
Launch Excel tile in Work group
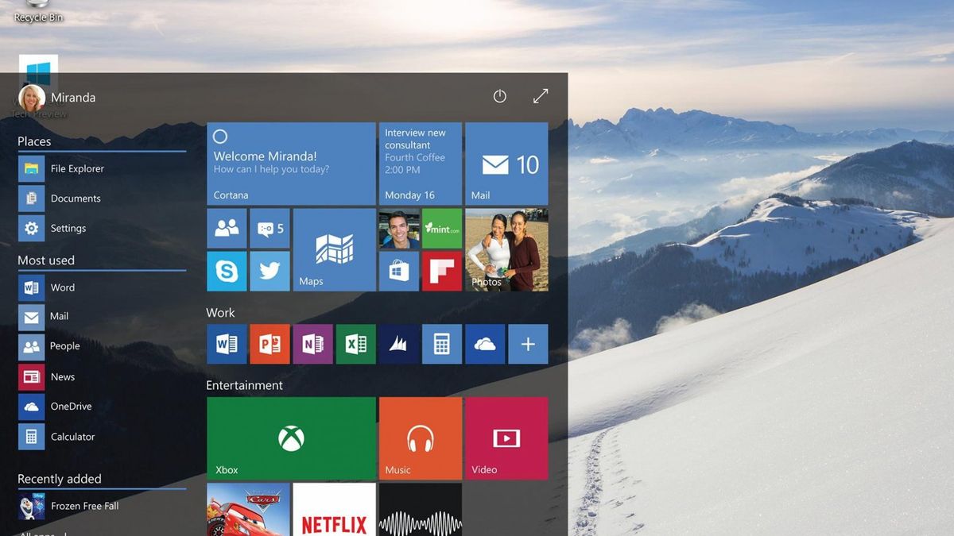pos(355,344)
